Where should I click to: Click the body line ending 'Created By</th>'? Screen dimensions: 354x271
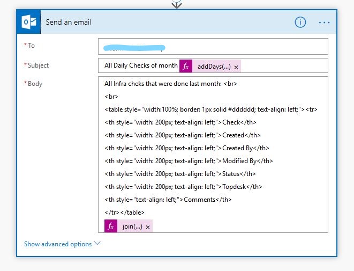(x=187, y=148)
